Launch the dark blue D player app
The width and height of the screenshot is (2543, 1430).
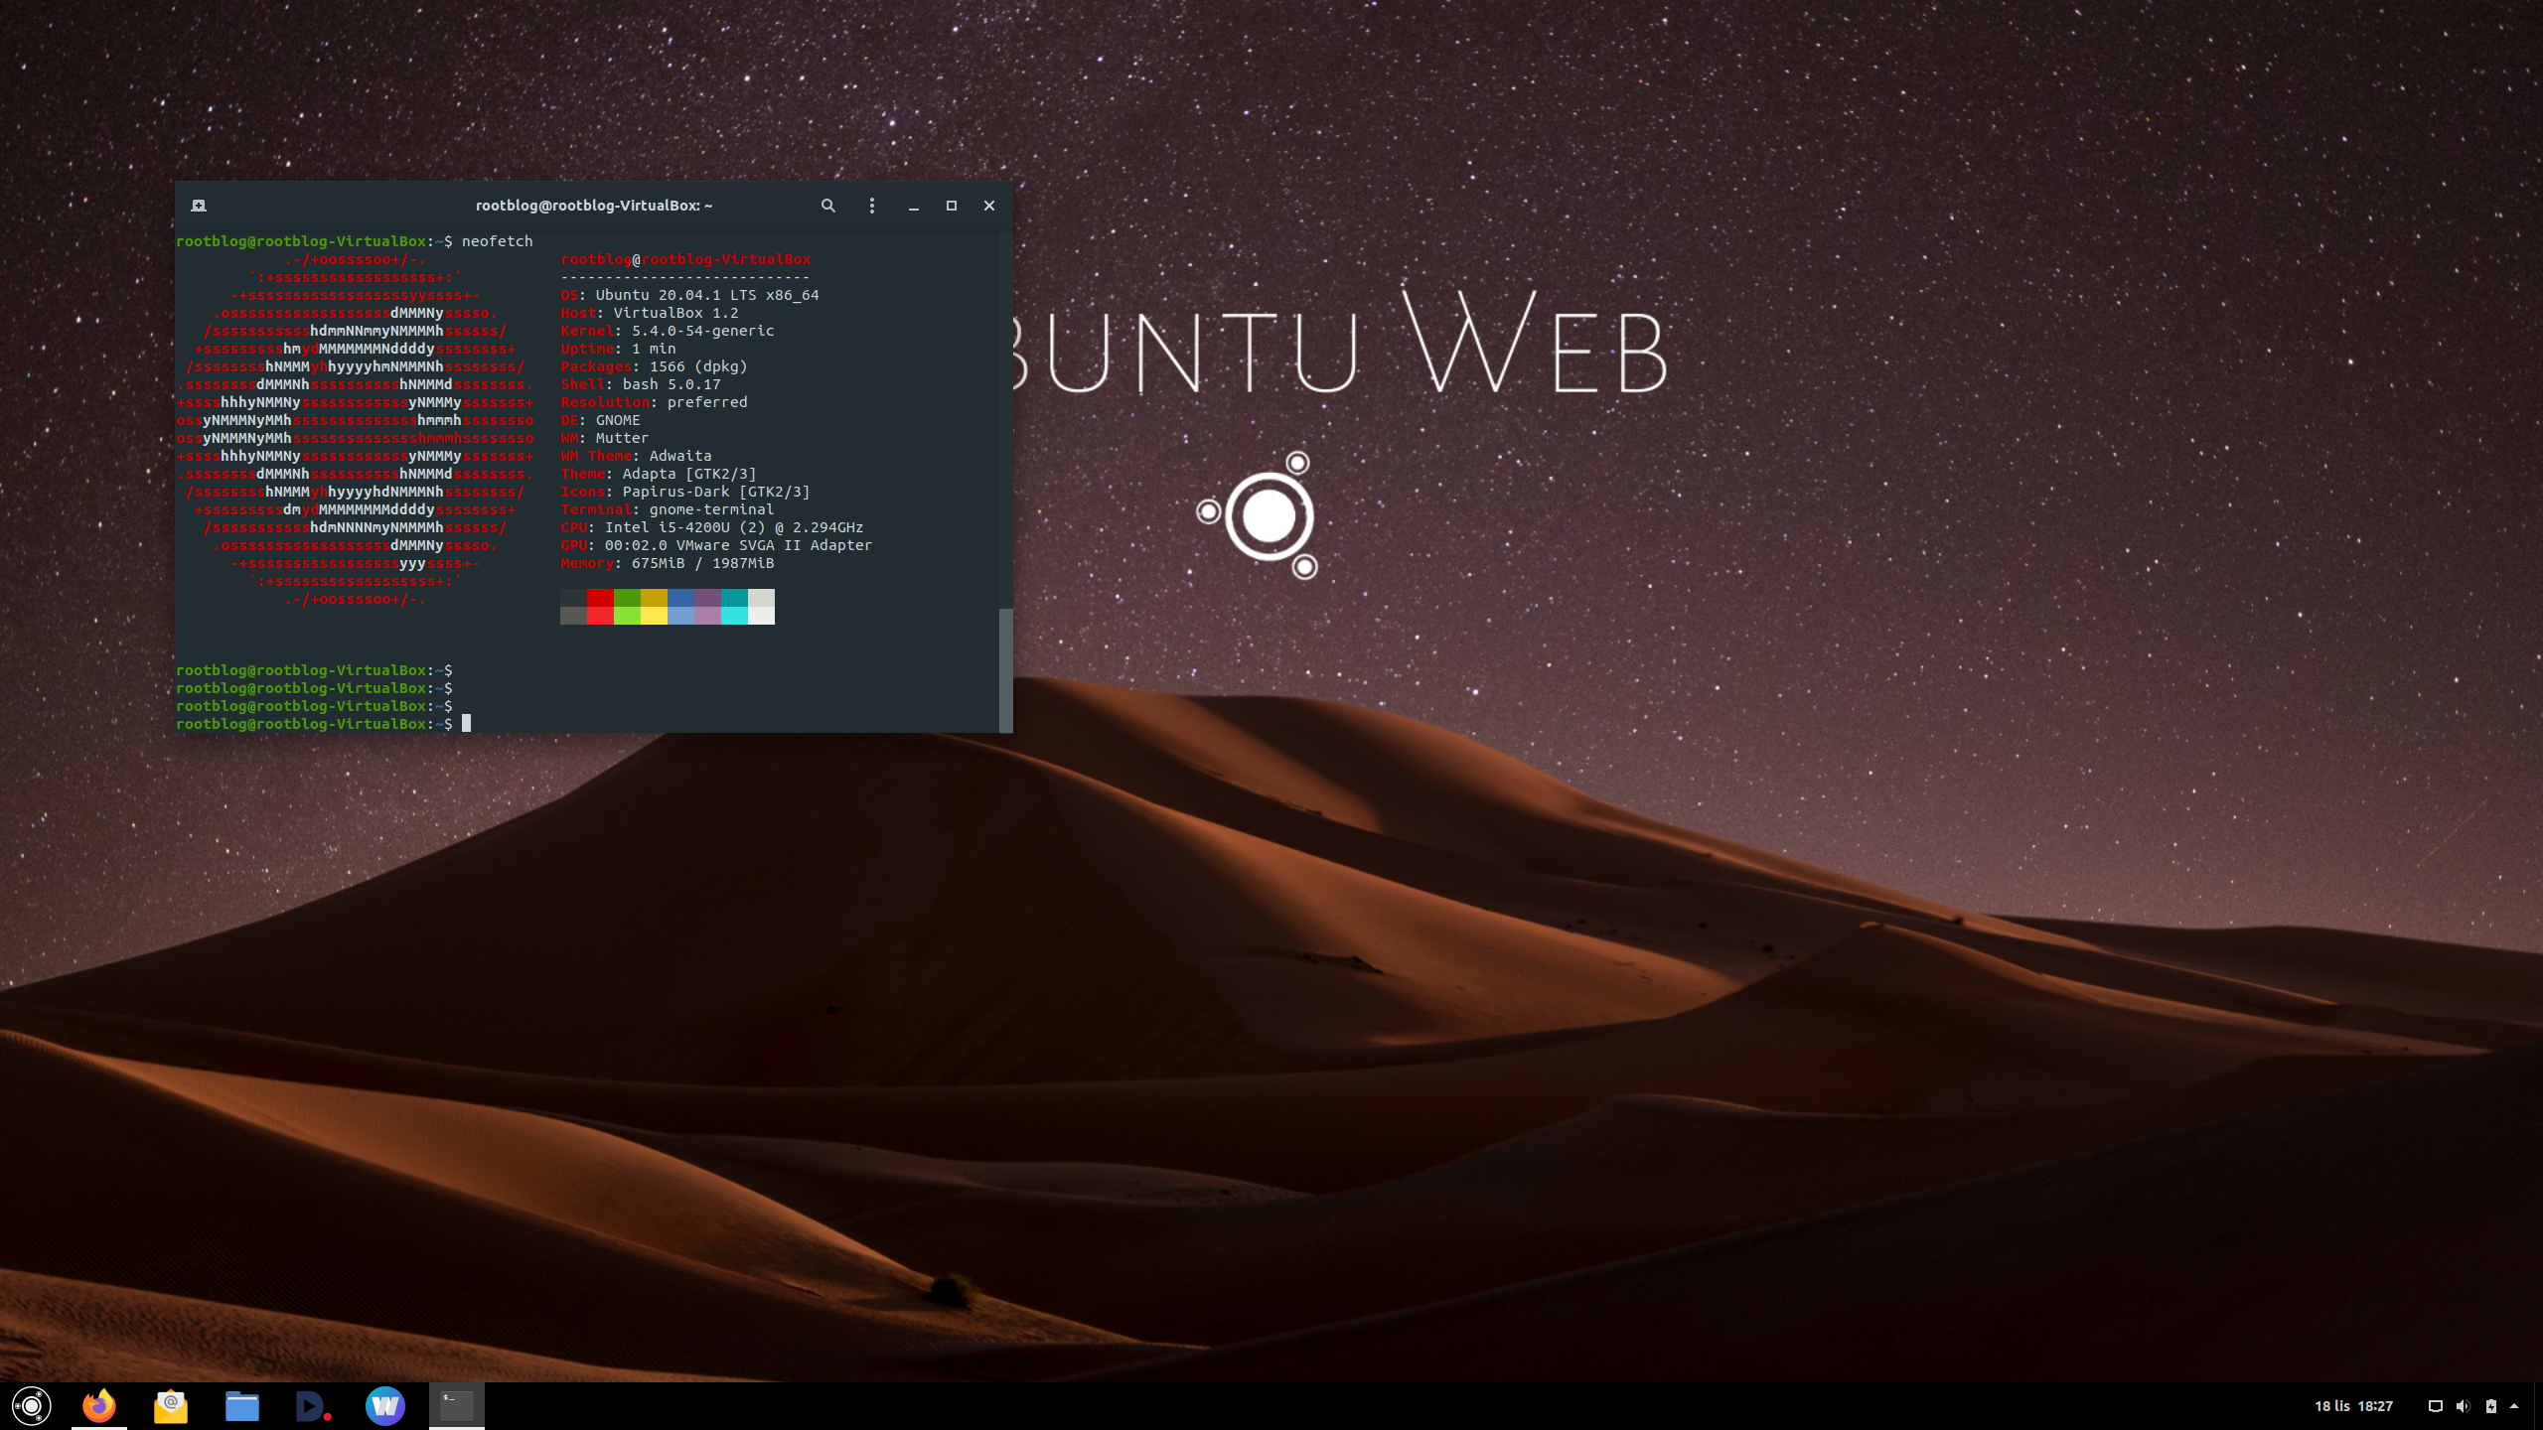pos(312,1406)
